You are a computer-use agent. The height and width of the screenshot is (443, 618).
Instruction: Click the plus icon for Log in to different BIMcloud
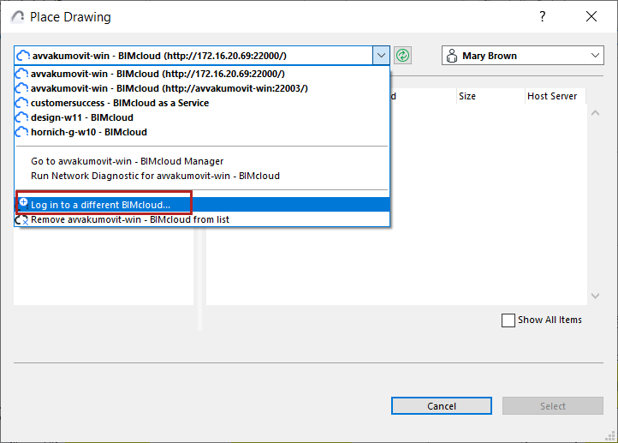23,202
